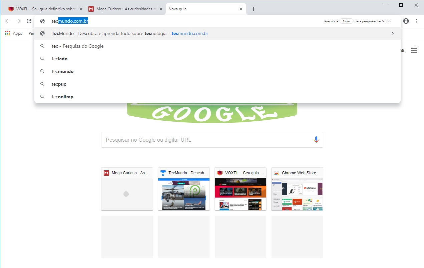Open the Chrome Web Store shortcut tile
Viewport: 424px width, 268px height.
(x=297, y=189)
